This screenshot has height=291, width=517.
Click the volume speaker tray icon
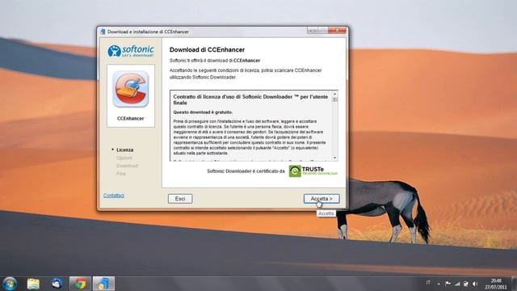tap(475, 284)
